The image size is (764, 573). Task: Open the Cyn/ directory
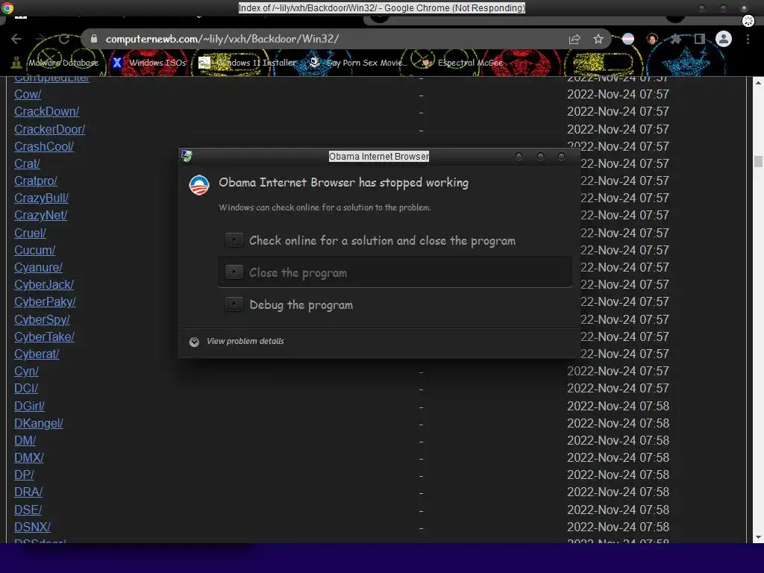point(26,372)
